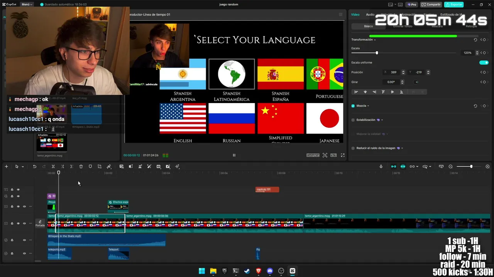Screen dimensions: 494x277
Task: Click the crop icon in timeline toolbar
Action: pyautogui.click(x=100, y=167)
